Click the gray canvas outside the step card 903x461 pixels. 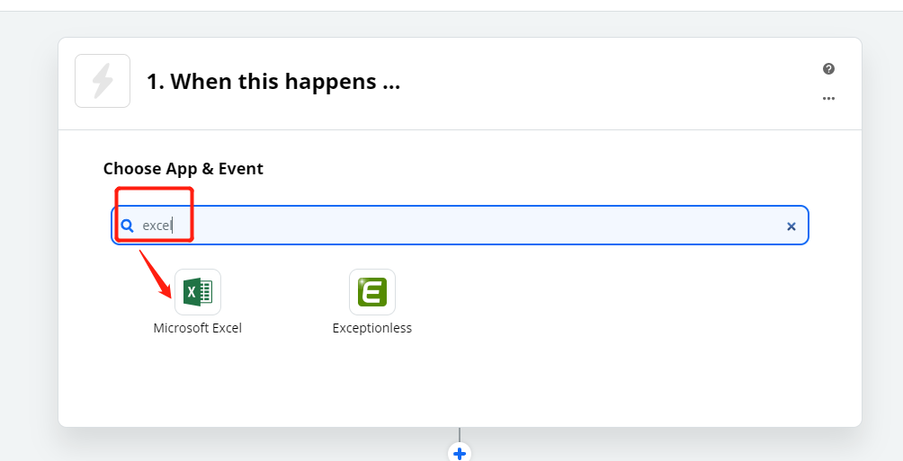(x=29, y=230)
